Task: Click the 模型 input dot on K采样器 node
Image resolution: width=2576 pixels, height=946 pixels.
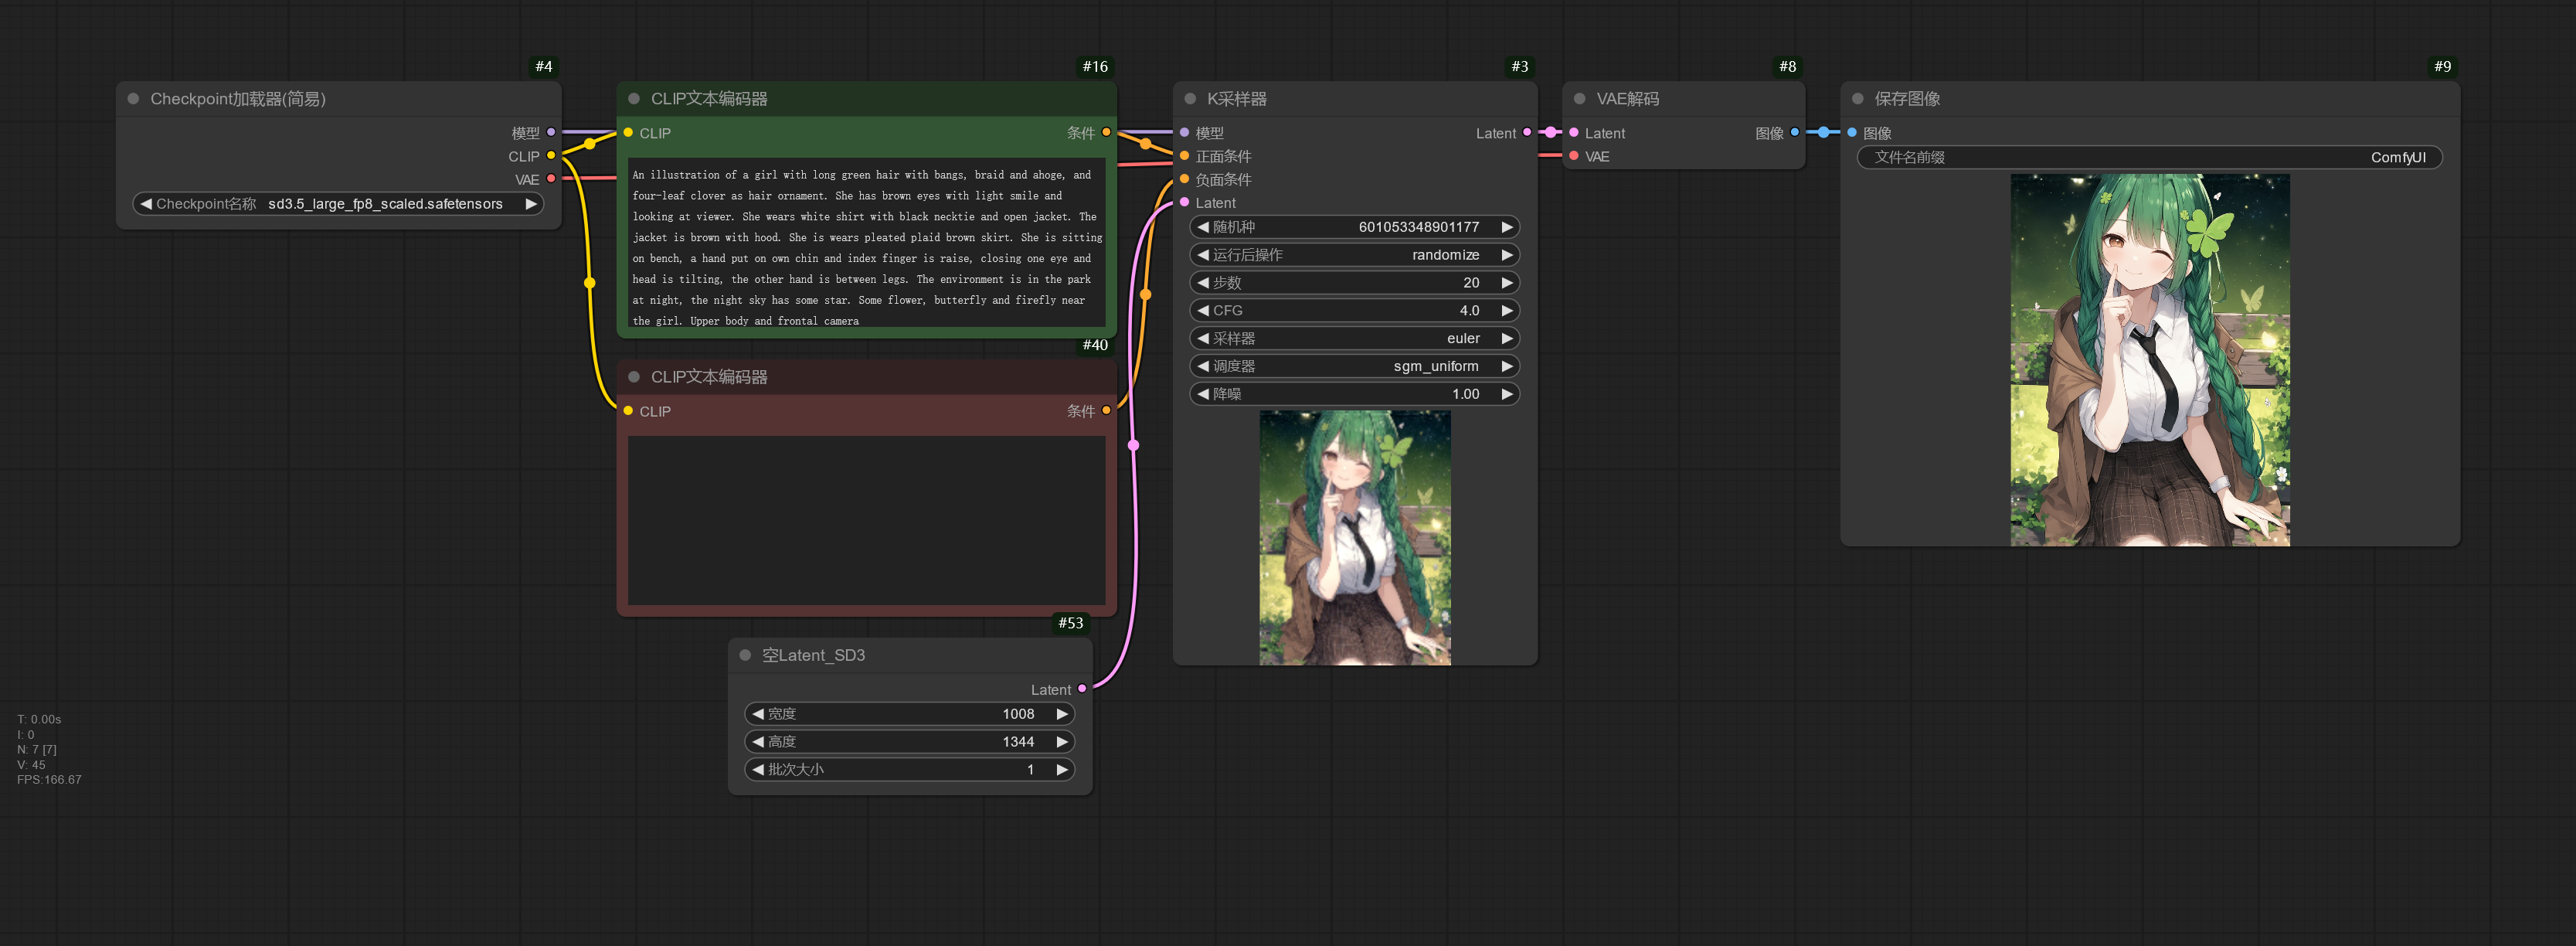Action: [1184, 132]
